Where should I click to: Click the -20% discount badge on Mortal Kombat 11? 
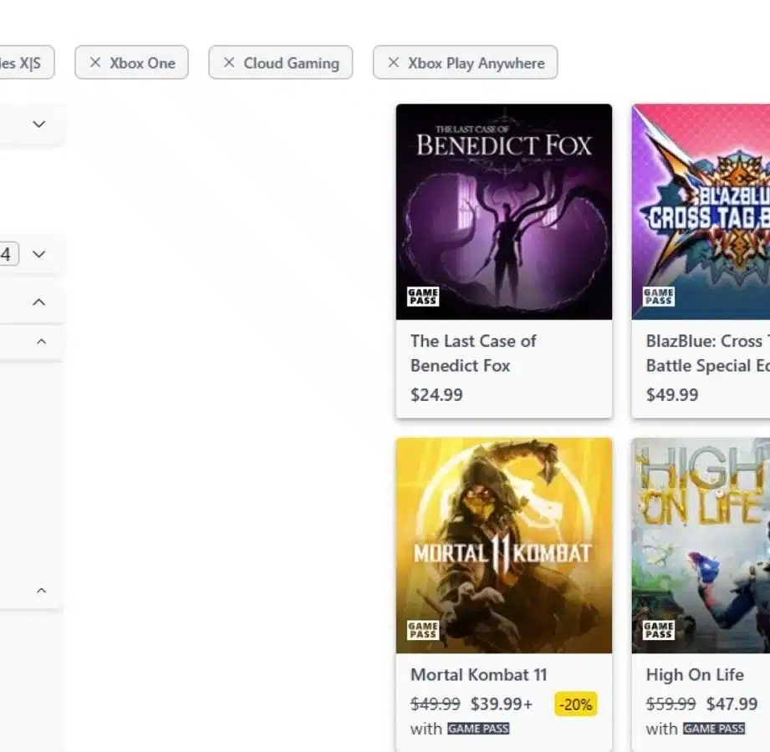click(575, 704)
